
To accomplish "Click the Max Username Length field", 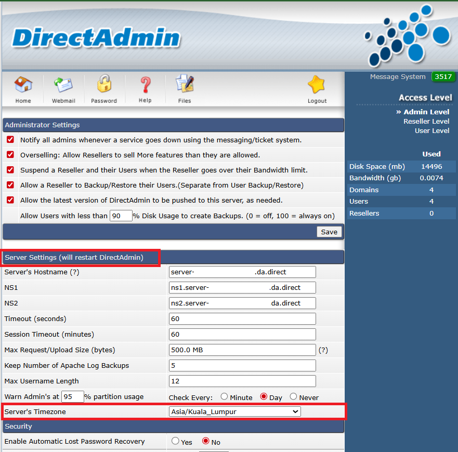I will pyautogui.click(x=242, y=381).
